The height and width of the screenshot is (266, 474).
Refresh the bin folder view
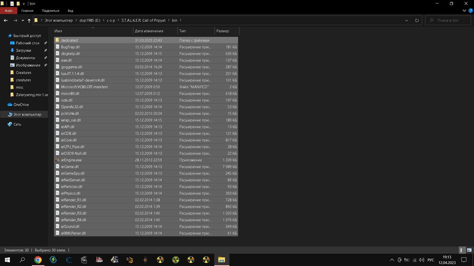417,20
